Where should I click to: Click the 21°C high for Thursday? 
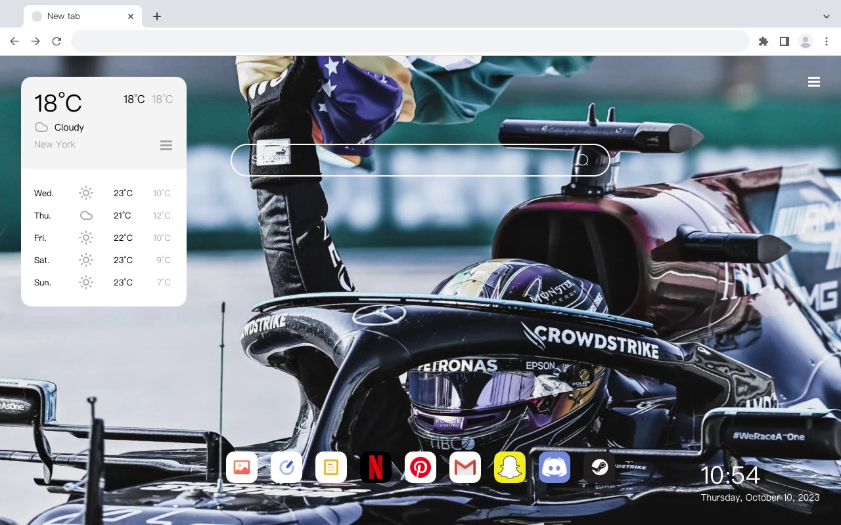(122, 215)
